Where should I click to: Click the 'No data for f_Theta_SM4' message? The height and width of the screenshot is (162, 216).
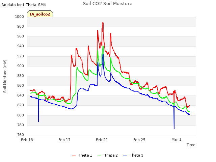pyautogui.click(x=24, y=5)
